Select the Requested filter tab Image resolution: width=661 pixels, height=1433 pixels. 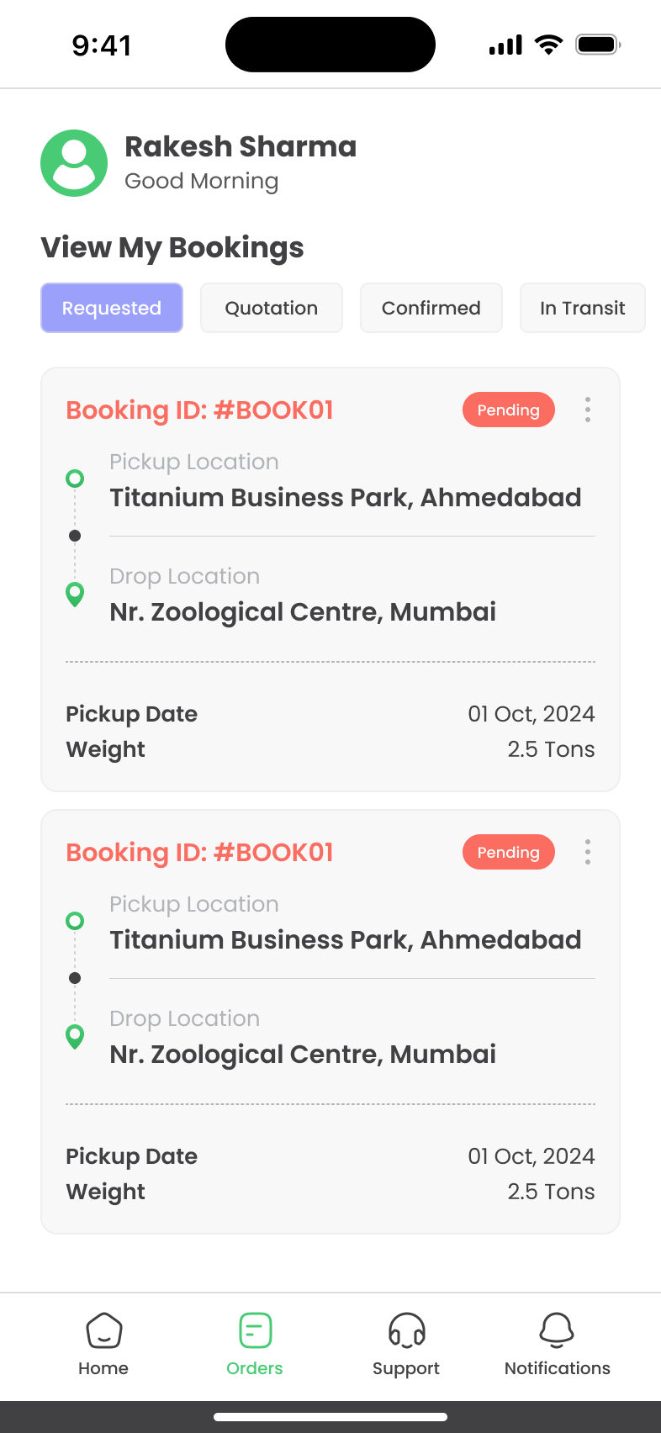pos(112,308)
